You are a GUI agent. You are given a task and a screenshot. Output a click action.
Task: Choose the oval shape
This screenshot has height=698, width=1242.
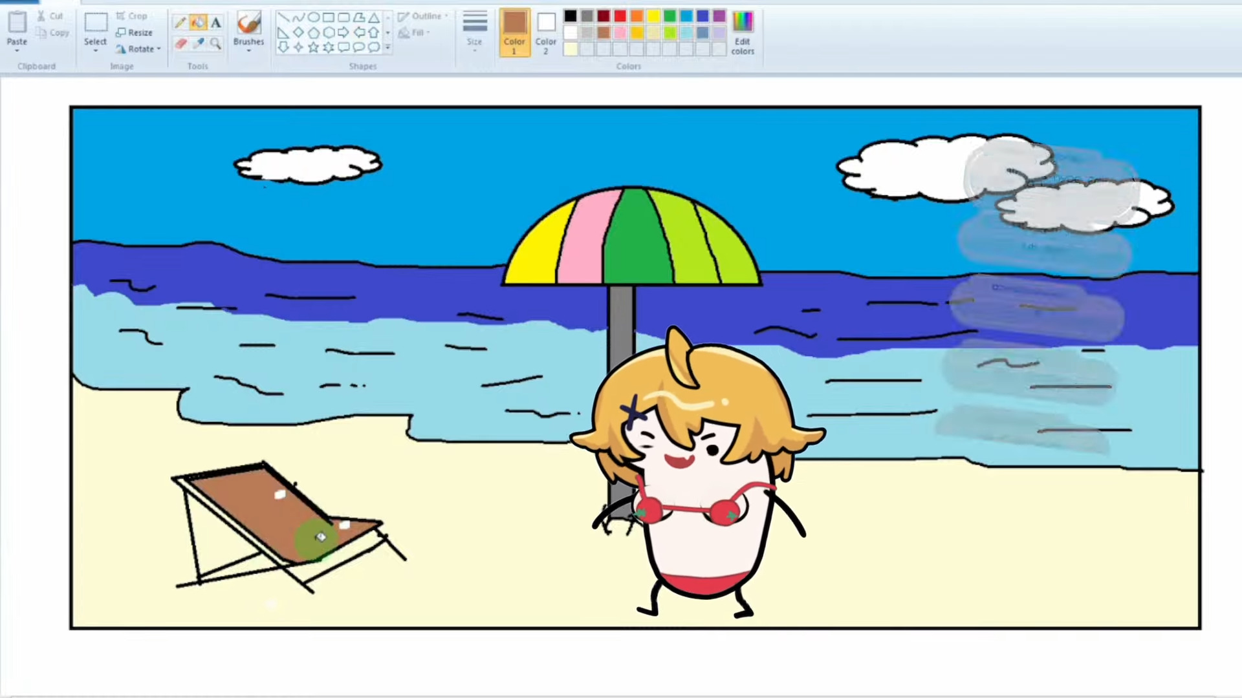[313, 17]
